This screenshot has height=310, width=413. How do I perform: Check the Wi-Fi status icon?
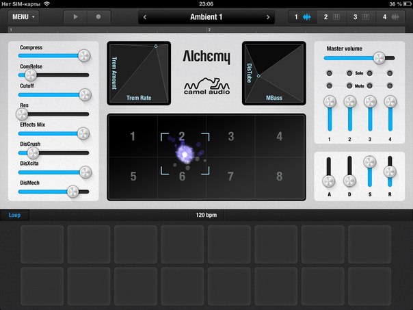(x=46, y=3)
